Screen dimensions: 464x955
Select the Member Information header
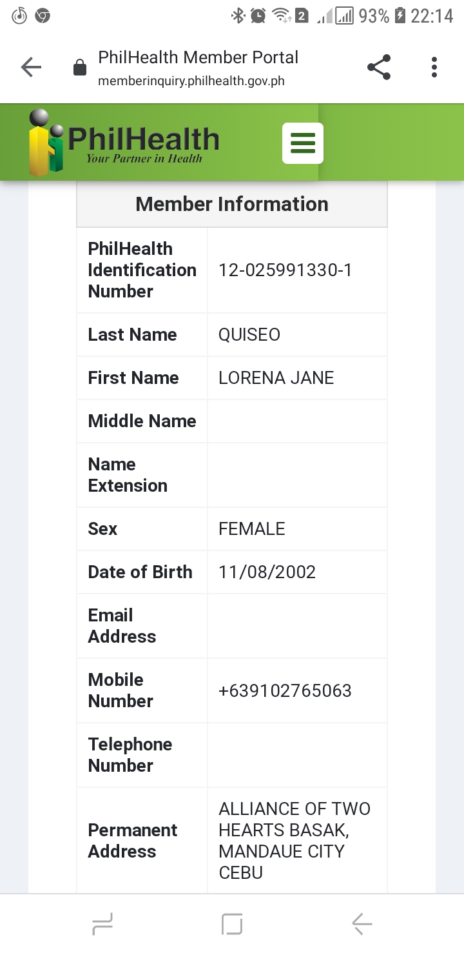[x=232, y=204]
